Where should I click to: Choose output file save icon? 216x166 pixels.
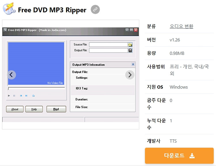click(130, 51)
